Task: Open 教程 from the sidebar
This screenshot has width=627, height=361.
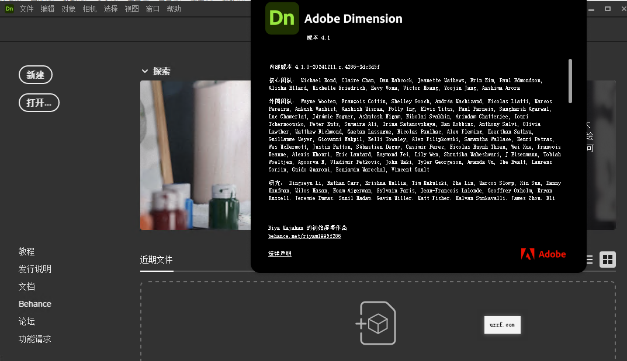Action: [26, 251]
